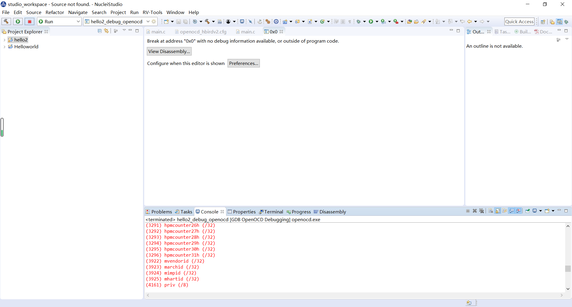The height and width of the screenshot is (307, 572).
Task: Open the launch configuration gear settings
Action: pos(154,21)
